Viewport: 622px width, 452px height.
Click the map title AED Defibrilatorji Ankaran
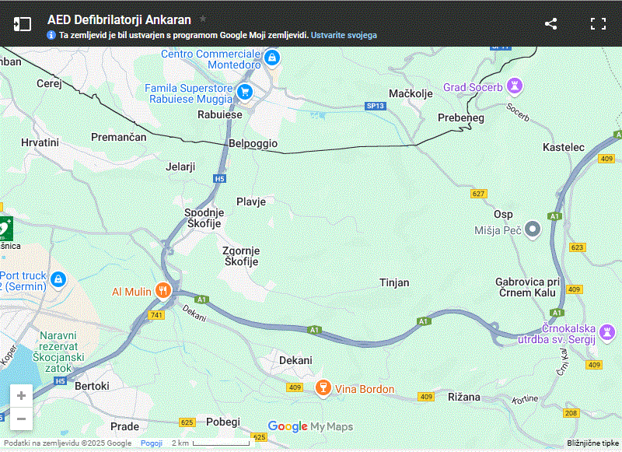(119, 19)
